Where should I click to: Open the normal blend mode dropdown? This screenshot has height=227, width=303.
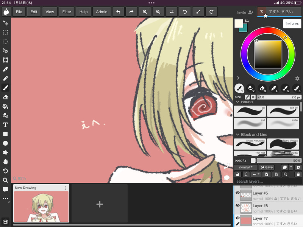246,167
